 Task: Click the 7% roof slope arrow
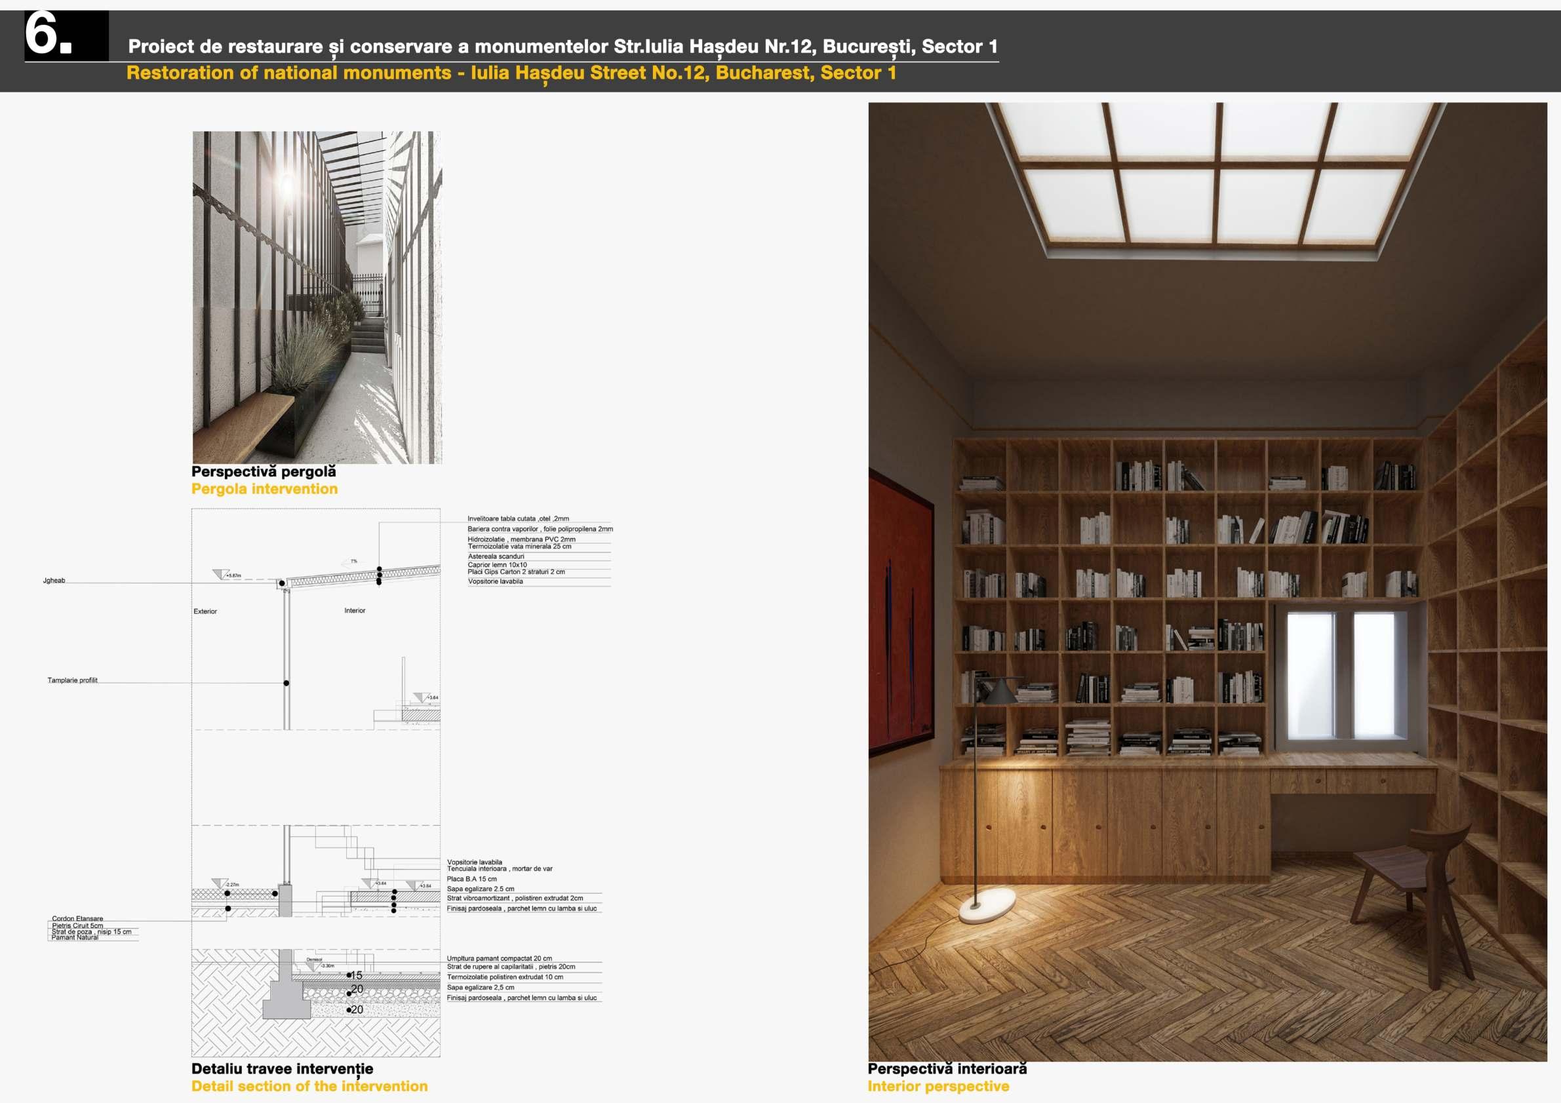click(x=353, y=562)
